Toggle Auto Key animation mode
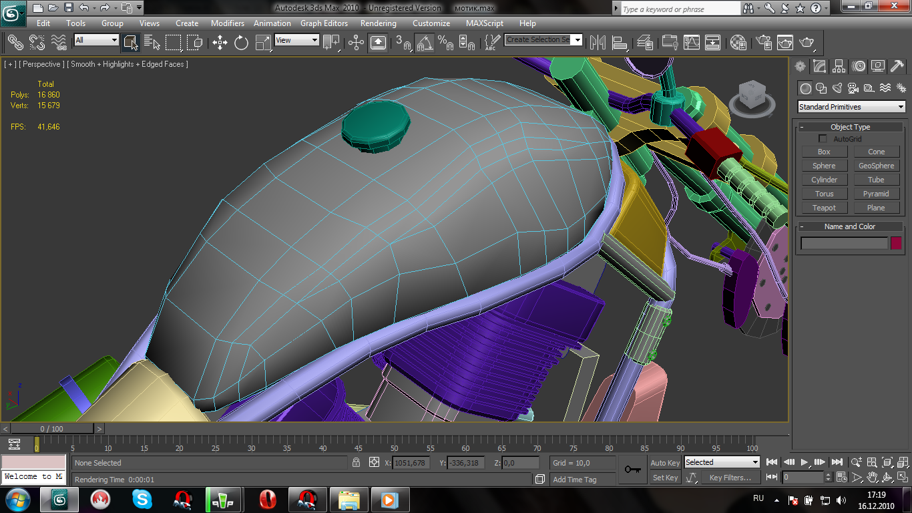Viewport: 912px width, 513px height. point(664,463)
